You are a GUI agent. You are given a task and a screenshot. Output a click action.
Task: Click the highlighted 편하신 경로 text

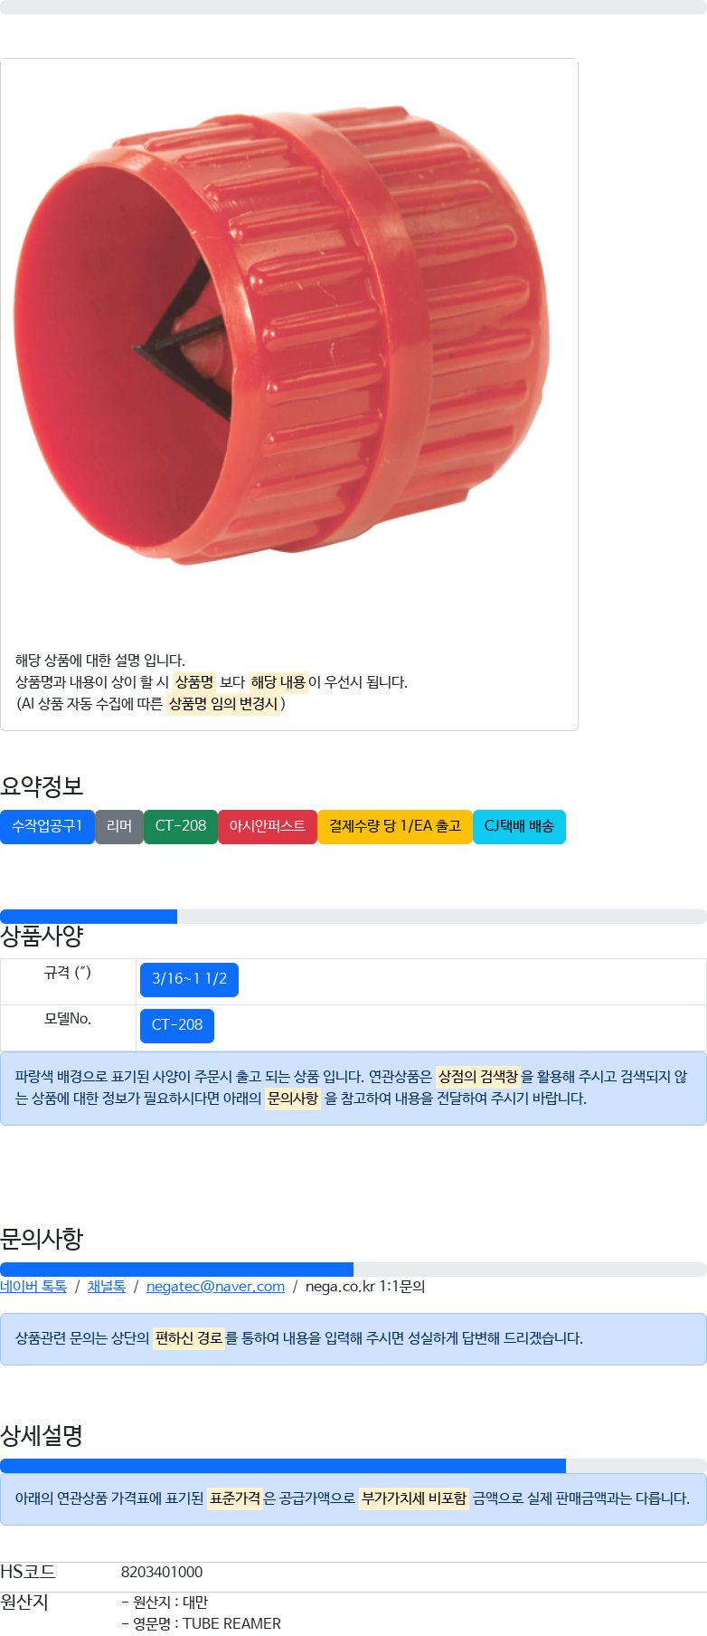189,1337
